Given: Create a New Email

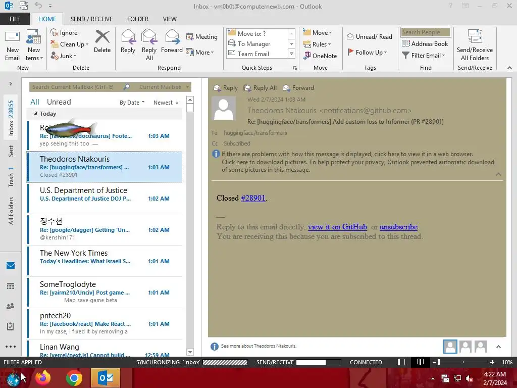Looking at the screenshot, I should click(12, 45).
